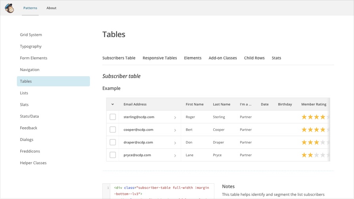Select the highlighted Tables sidebar item

pyautogui.click(x=53, y=81)
